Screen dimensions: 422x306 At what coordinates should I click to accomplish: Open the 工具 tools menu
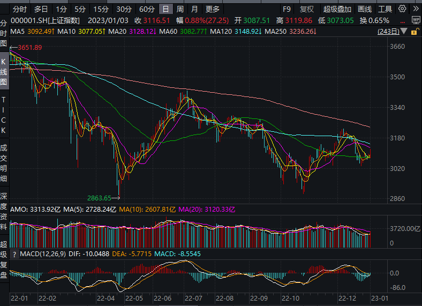pyautogui.click(x=385, y=9)
